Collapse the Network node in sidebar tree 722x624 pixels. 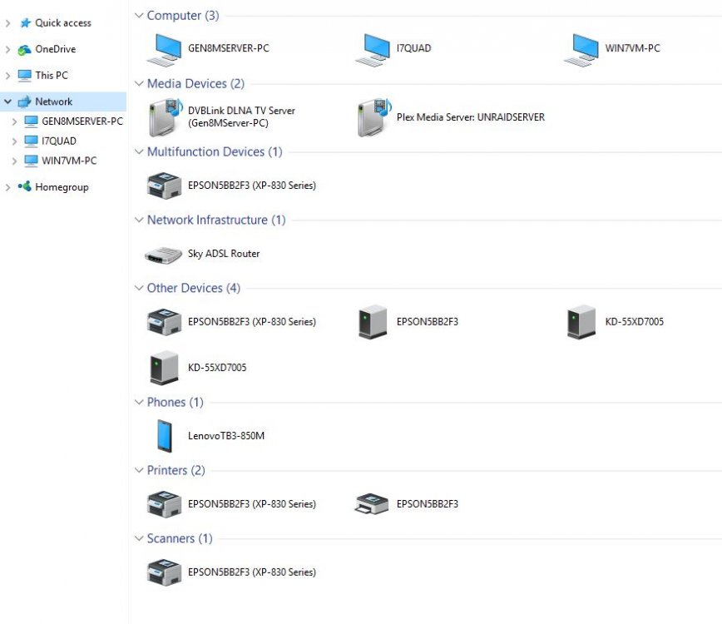[7, 102]
